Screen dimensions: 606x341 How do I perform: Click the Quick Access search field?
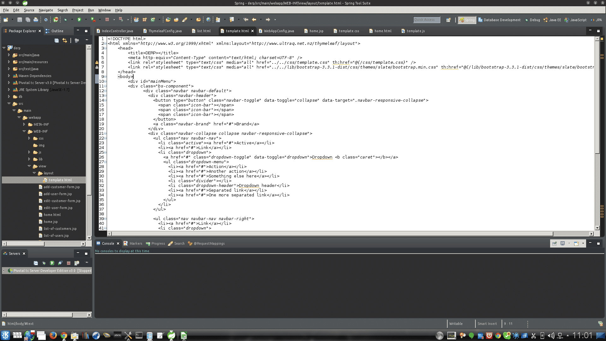pos(426,20)
